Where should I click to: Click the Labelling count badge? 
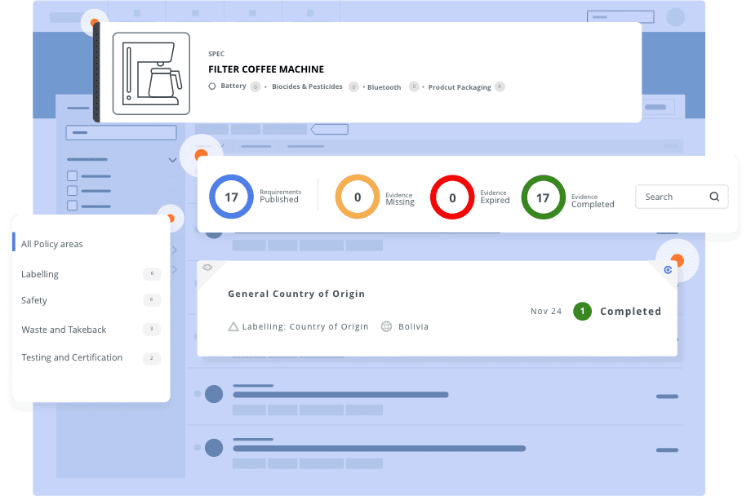(152, 274)
